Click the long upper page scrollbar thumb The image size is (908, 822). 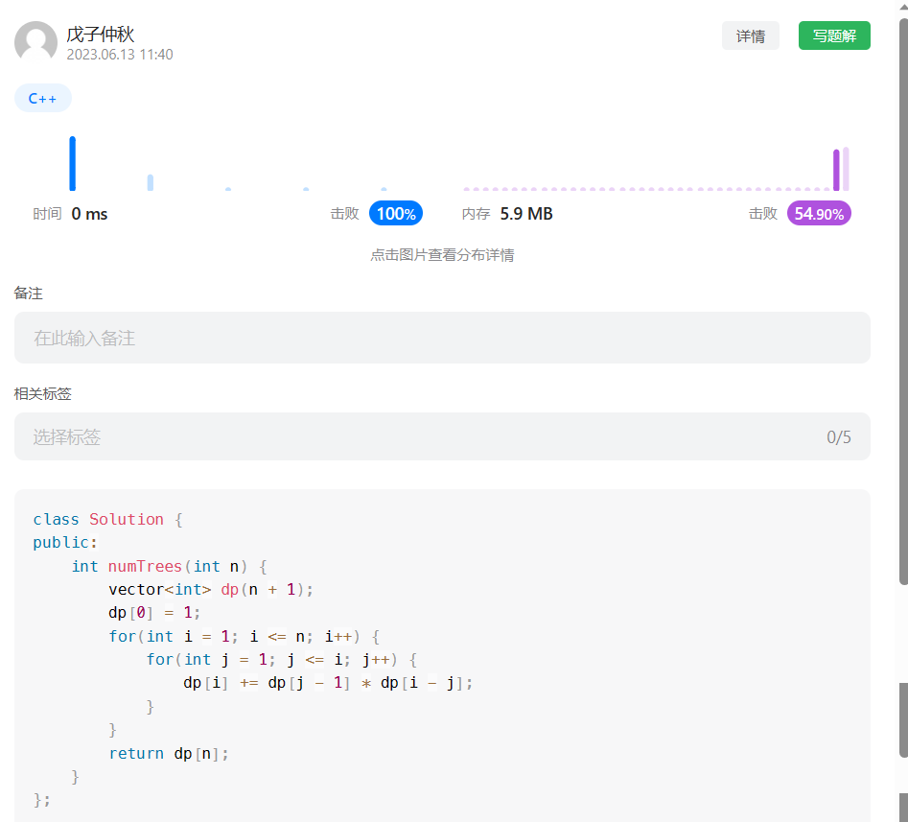[902, 297]
